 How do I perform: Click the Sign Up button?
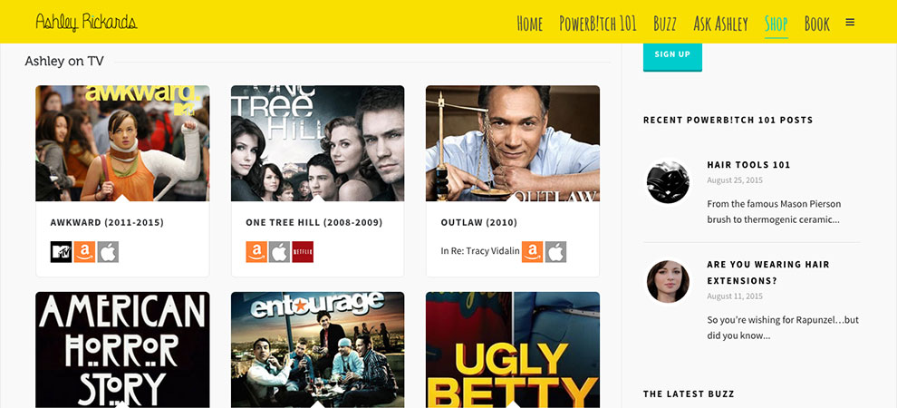tap(672, 56)
